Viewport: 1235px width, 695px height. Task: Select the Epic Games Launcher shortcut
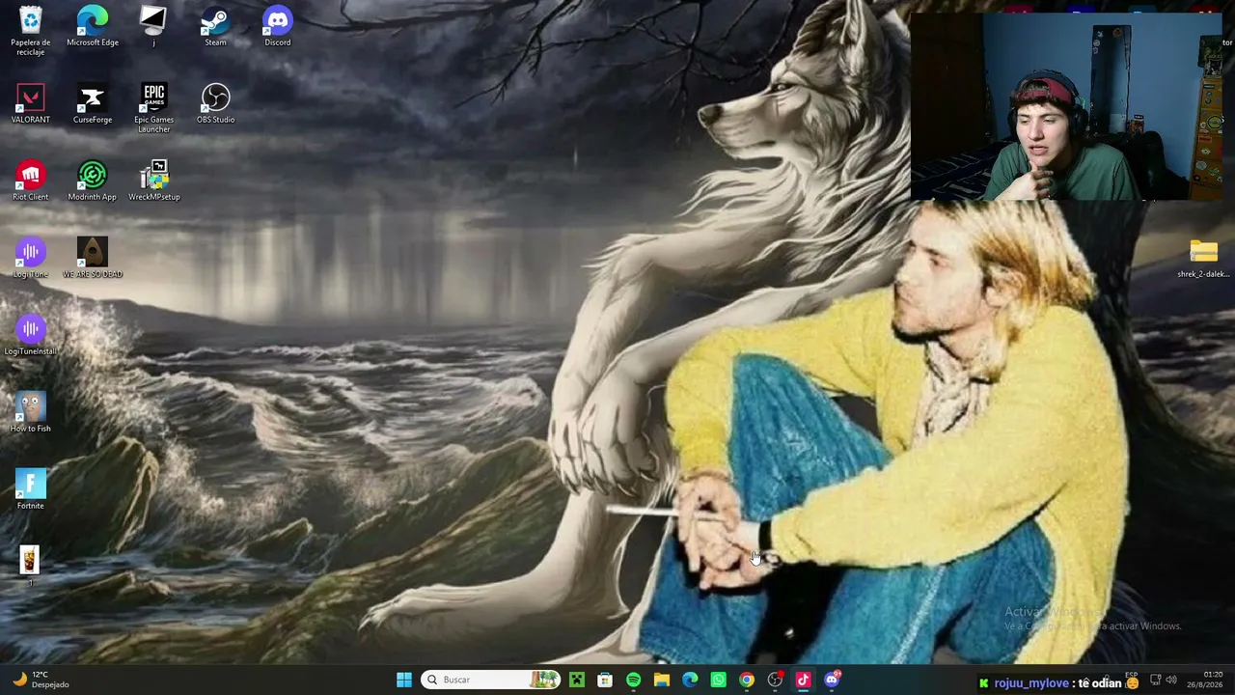[153, 108]
